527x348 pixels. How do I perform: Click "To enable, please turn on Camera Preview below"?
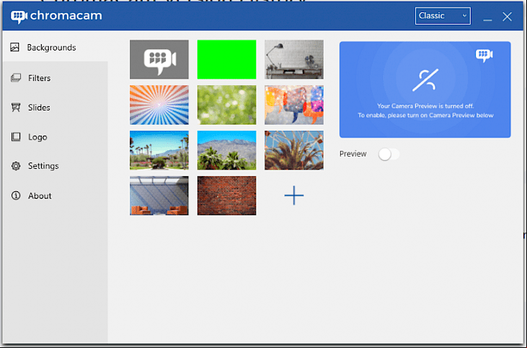[425, 116]
